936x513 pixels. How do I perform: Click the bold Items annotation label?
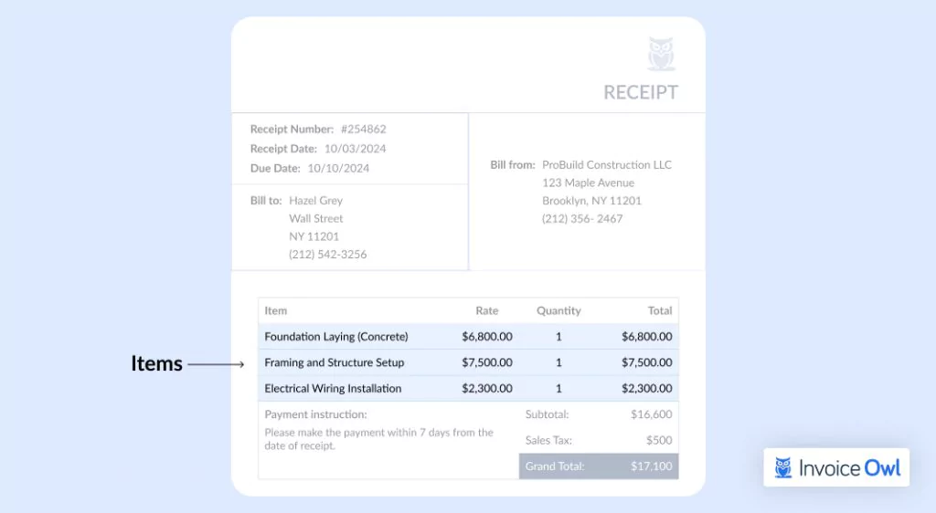click(x=156, y=363)
